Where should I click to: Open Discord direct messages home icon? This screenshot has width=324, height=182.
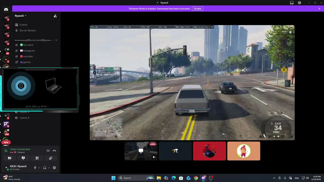click(6, 9)
